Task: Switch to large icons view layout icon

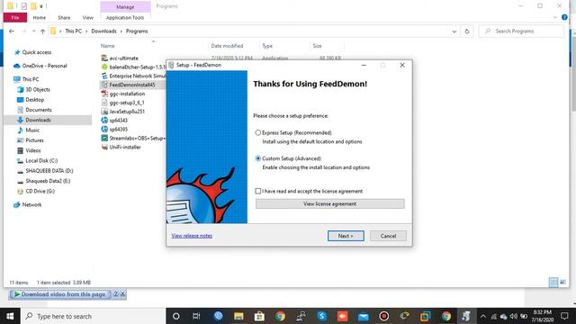Action: 562,282
